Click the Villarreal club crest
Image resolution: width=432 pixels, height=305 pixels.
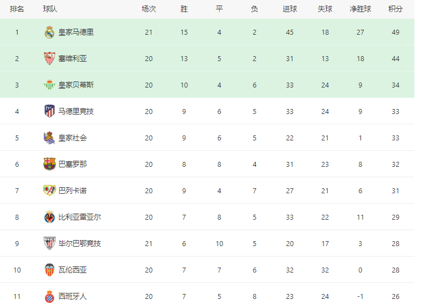click(x=50, y=217)
